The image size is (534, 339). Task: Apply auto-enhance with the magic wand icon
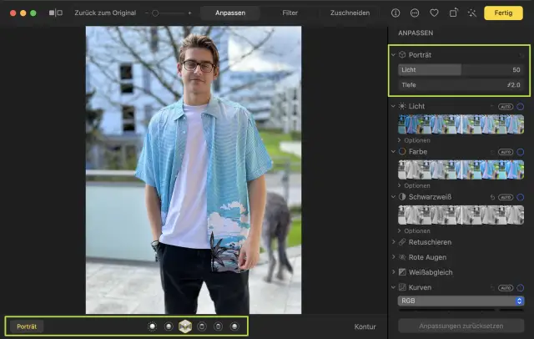click(472, 13)
